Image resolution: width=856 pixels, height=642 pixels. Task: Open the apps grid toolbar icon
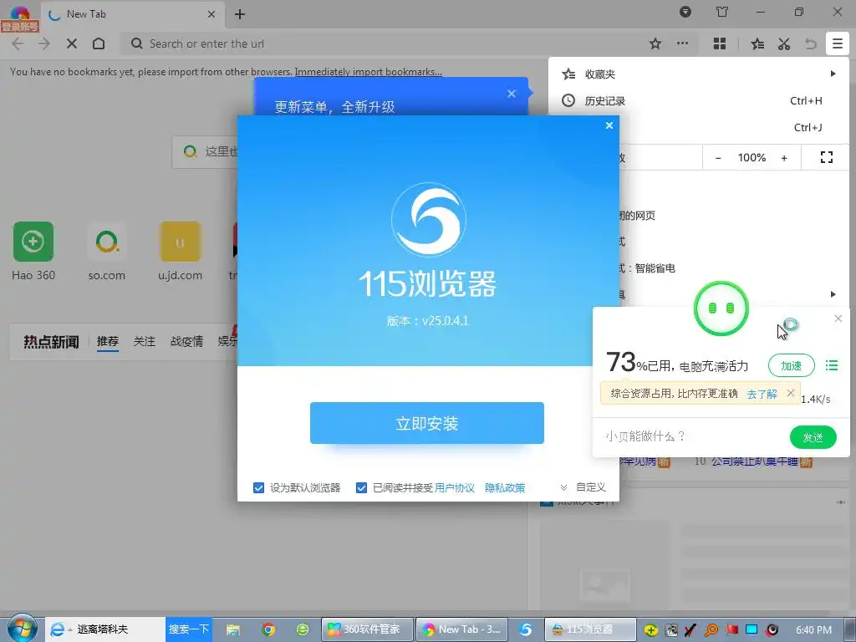click(x=720, y=43)
